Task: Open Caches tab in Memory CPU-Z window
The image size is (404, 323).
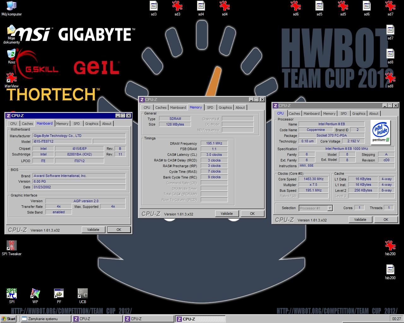Action: [x=161, y=108]
